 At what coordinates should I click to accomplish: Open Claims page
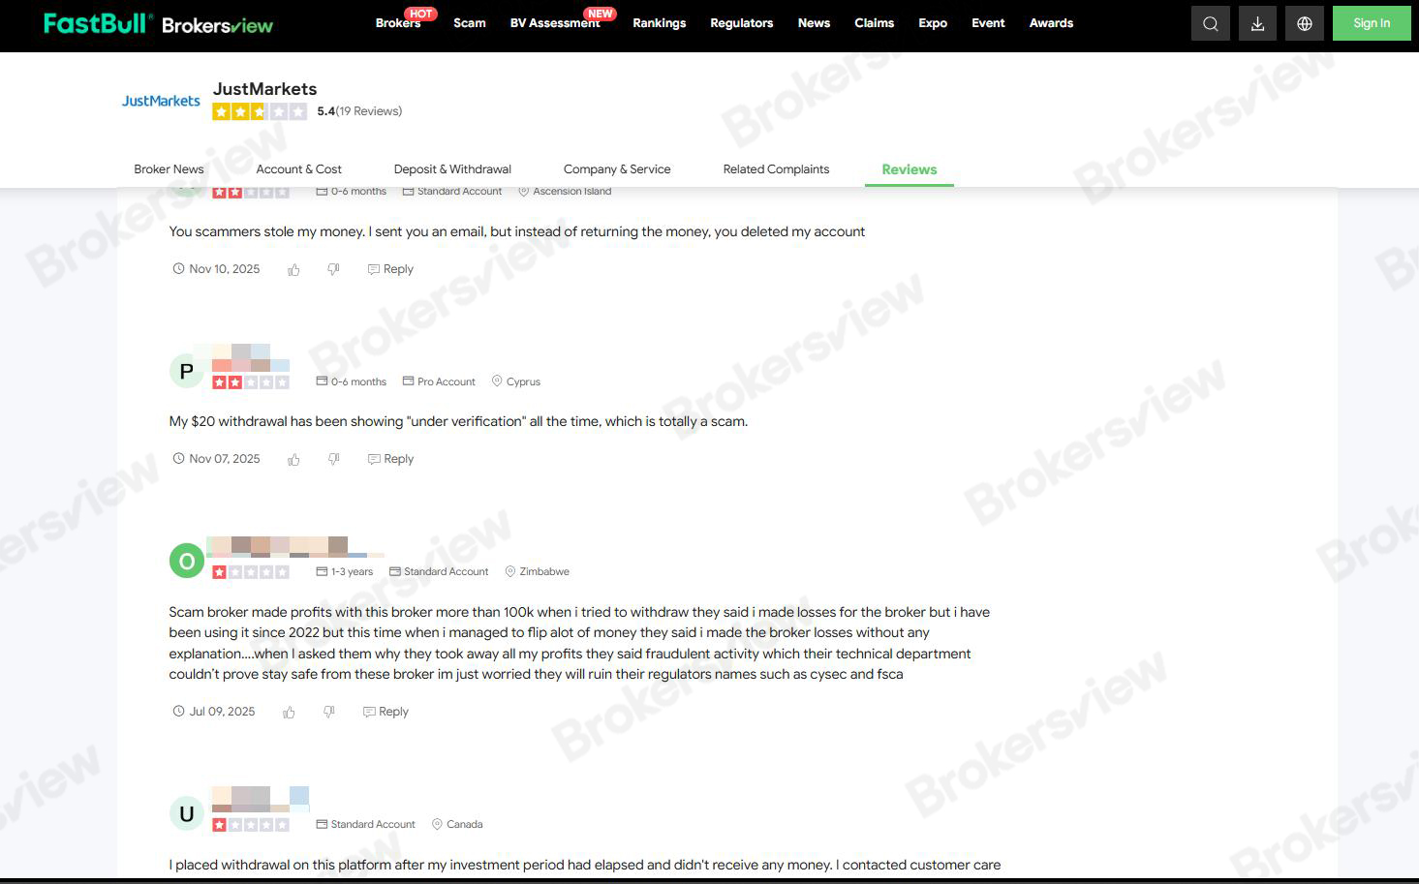(875, 23)
